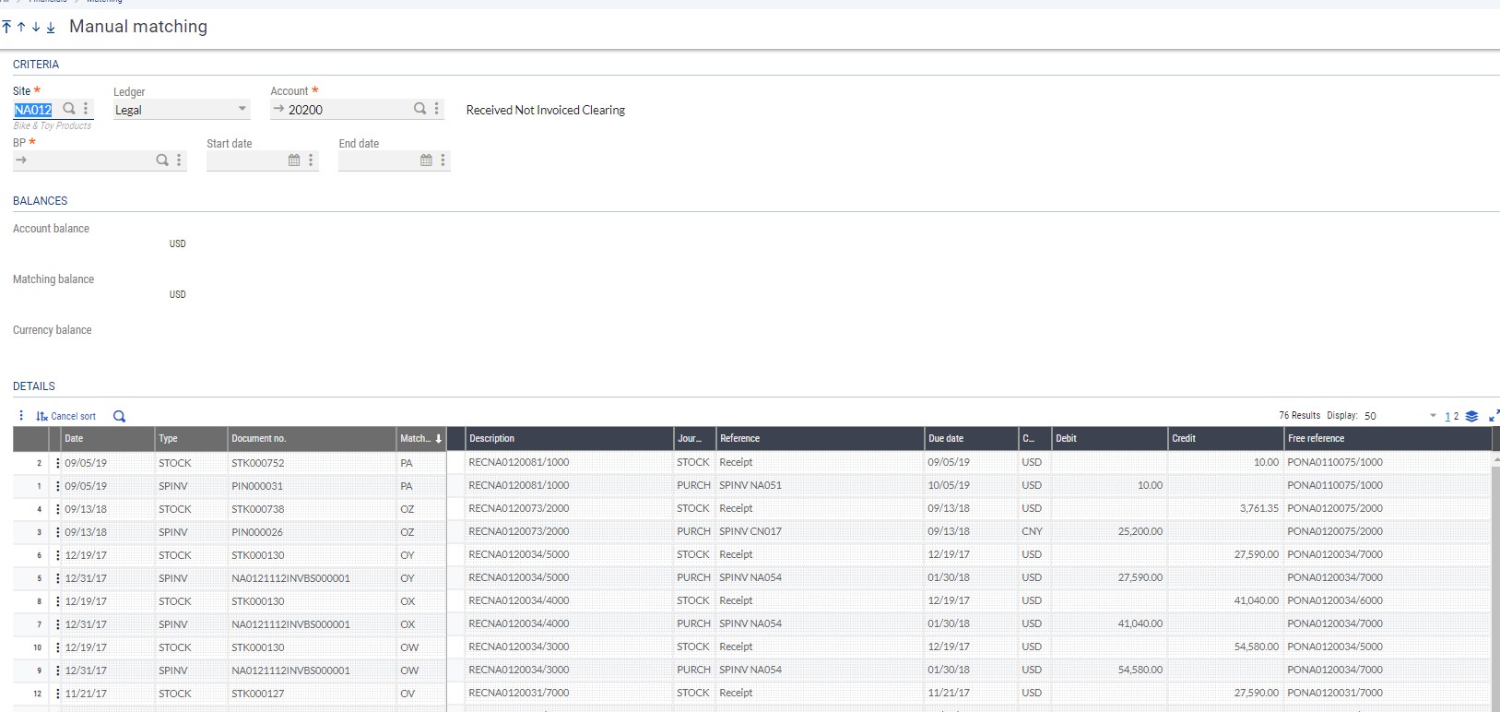
Task: Open the Account lookup magnifier icon
Action: point(419,109)
